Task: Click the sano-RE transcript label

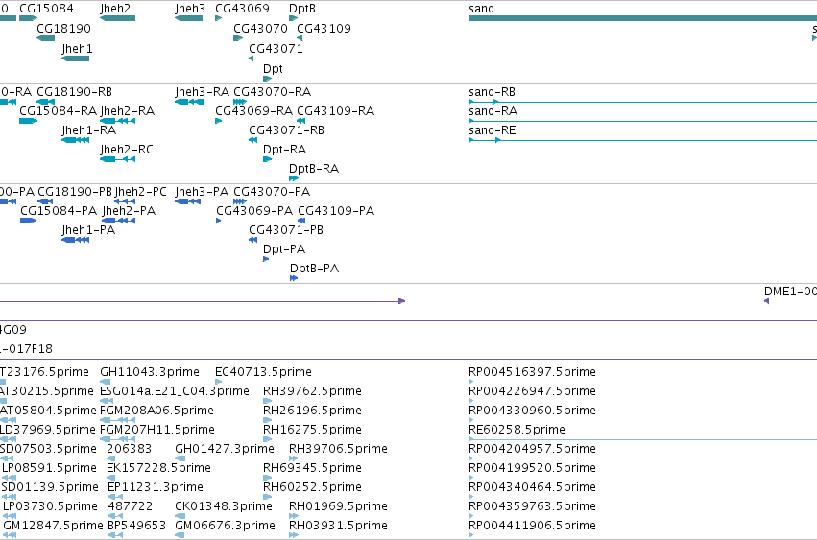Action: (x=493, y=130)
